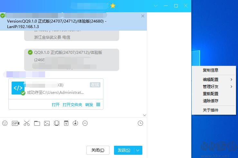This screenshot has width=238, height=158.
Task: Send a file using the folder icon
Action: [x=37, y=123]
